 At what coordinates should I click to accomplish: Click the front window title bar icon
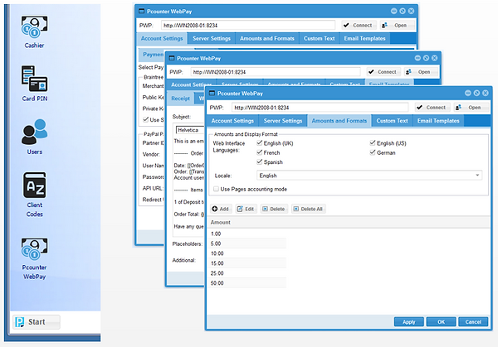212,93
